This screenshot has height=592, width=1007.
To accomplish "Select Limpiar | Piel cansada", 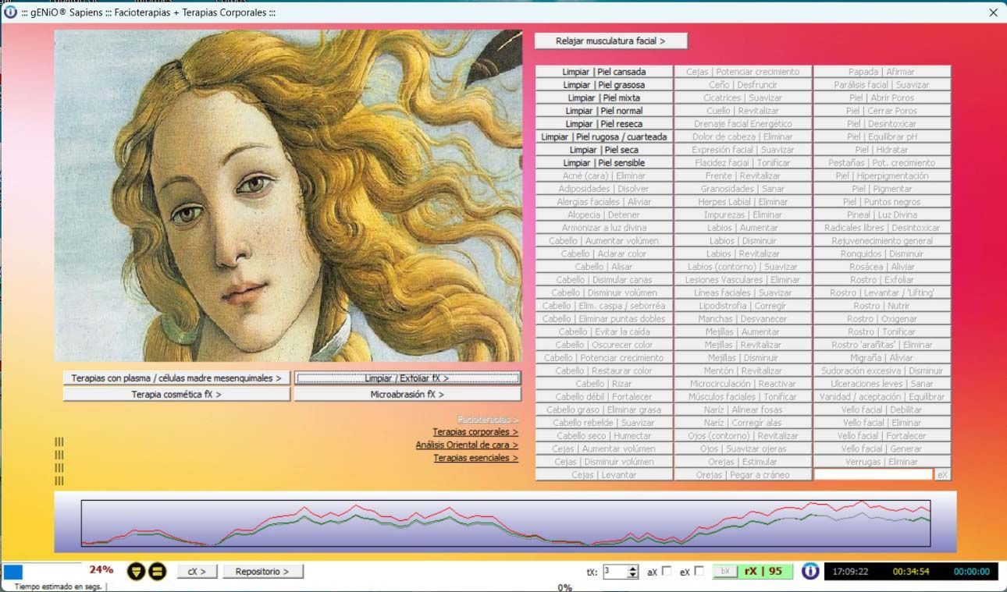I will tap(604, 72).
